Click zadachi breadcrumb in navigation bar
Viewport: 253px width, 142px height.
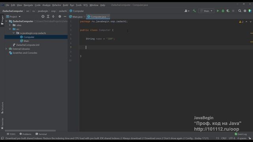pyautogui.click(x=62, y=11)
